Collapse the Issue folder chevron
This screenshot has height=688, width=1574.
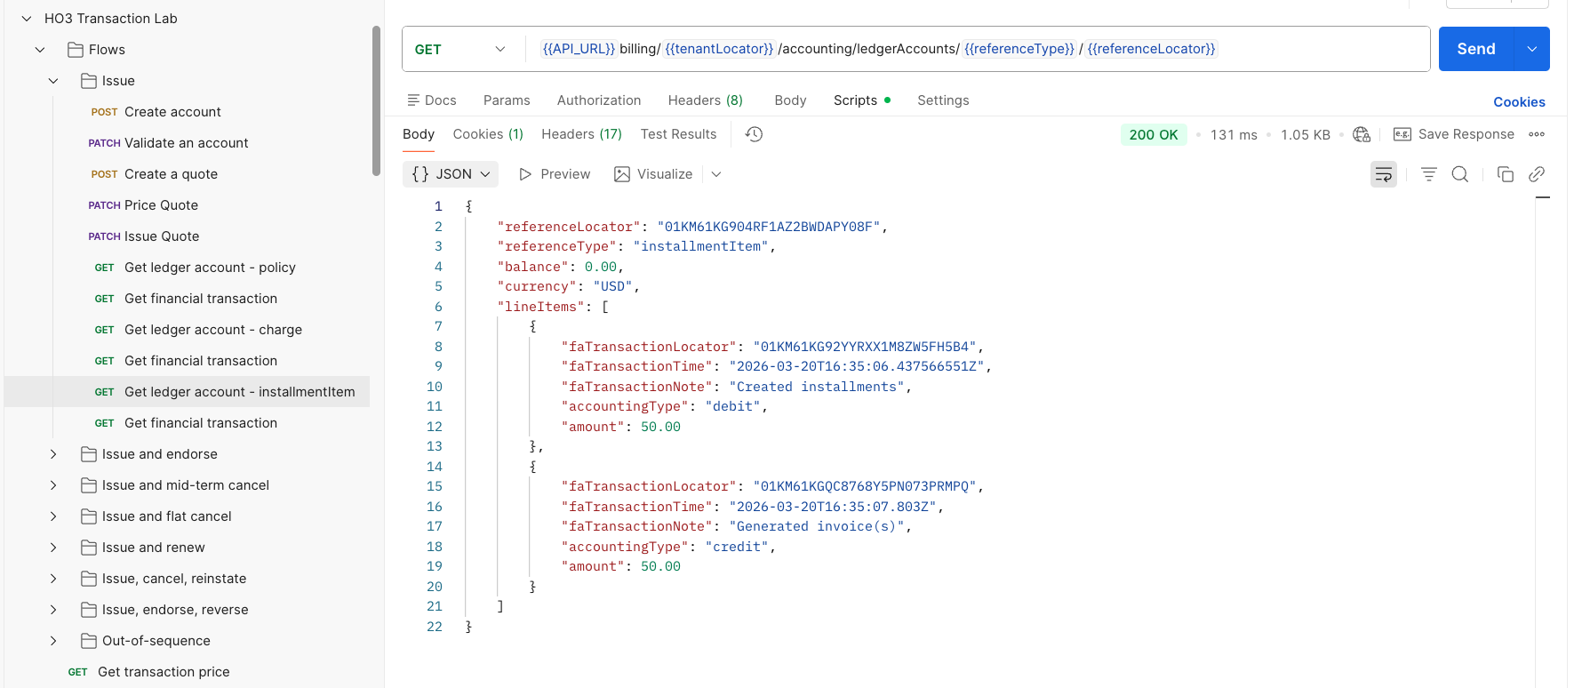[53, 81]
